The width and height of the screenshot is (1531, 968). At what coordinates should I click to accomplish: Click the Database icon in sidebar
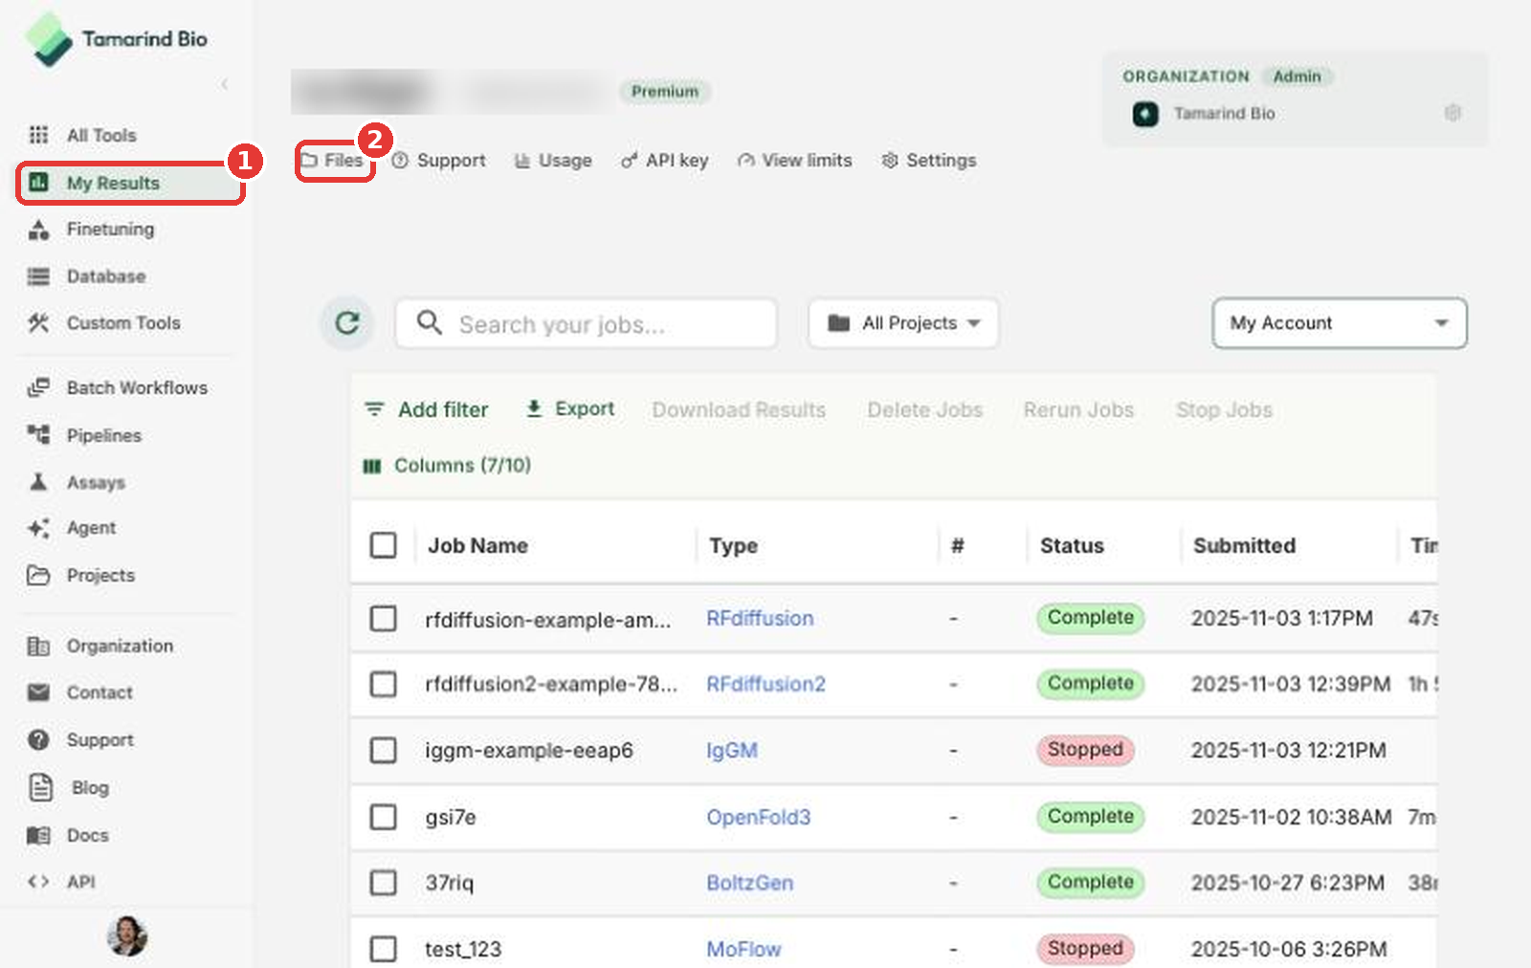[x=38, y=276]
